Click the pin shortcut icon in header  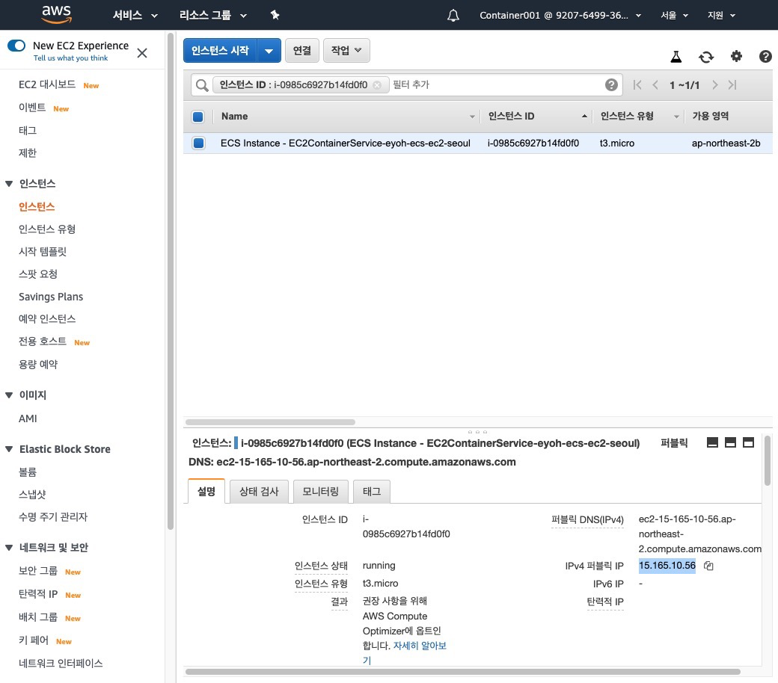pyautogui.click(x=275, y=16)
